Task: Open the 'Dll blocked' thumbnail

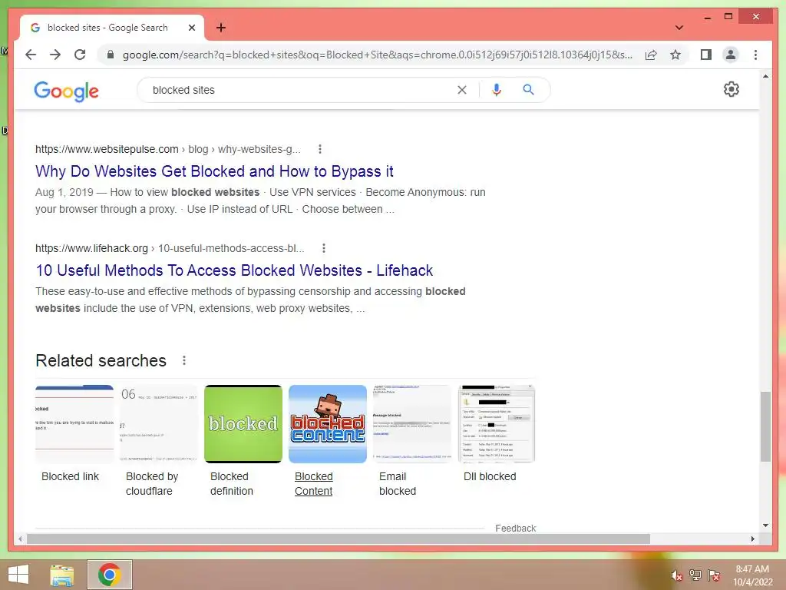Action: coord(497,424)
